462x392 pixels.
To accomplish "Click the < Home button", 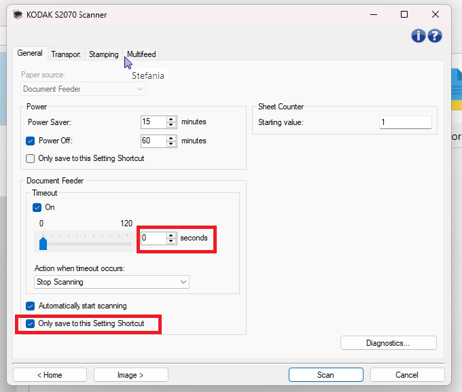I will coord(50,375).
